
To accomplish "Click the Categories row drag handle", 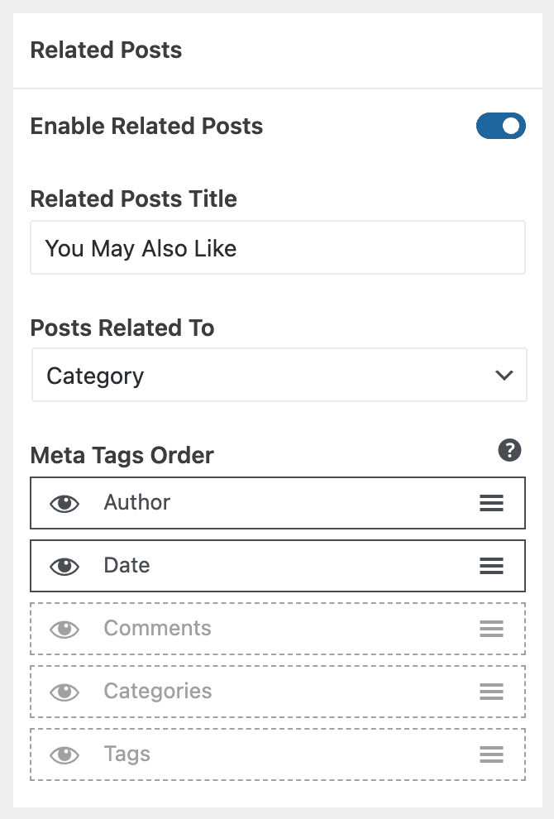I will tap(491, 692).
